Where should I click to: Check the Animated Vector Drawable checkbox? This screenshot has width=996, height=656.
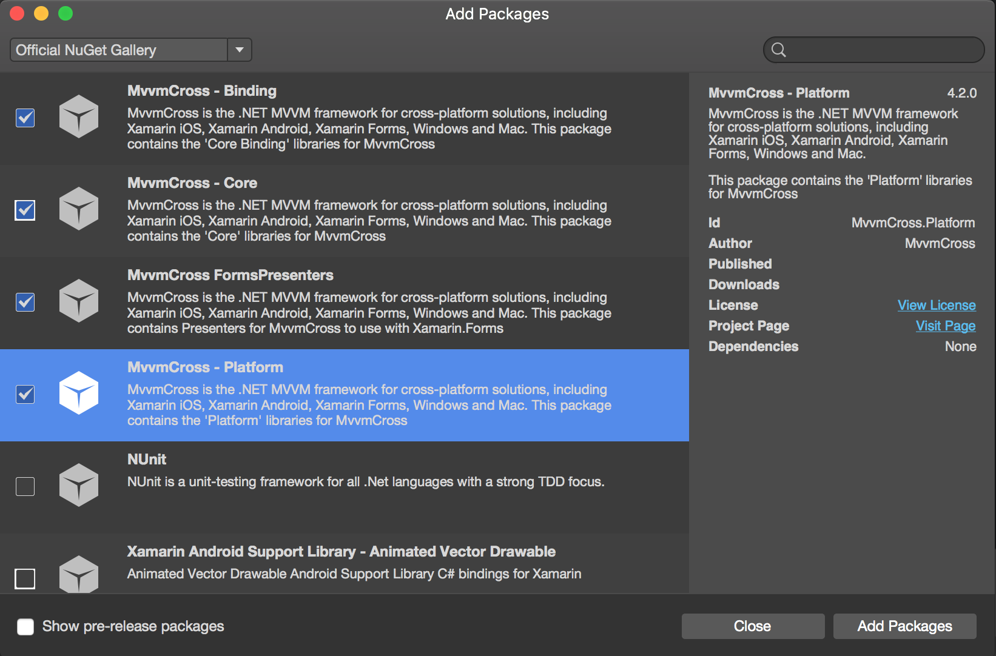[x=25, y=578]
